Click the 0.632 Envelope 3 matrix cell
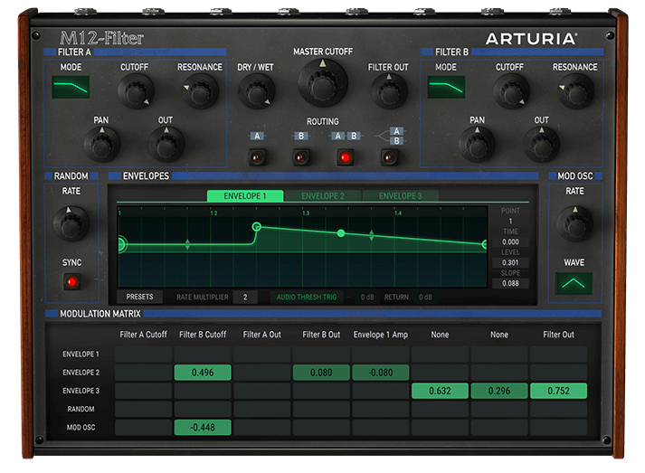Screen dimensions: 645x473 (440, 391)
